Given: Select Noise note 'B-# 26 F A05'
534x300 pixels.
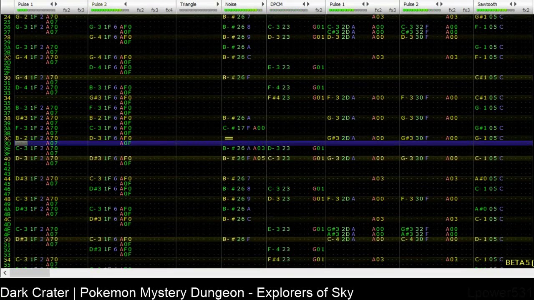Looking at the screenshot, I should point(244,158).
